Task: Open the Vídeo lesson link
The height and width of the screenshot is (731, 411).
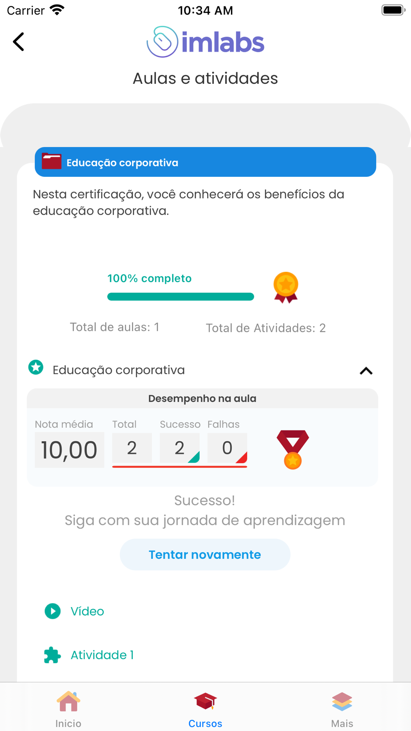Action: click(87, 611)
